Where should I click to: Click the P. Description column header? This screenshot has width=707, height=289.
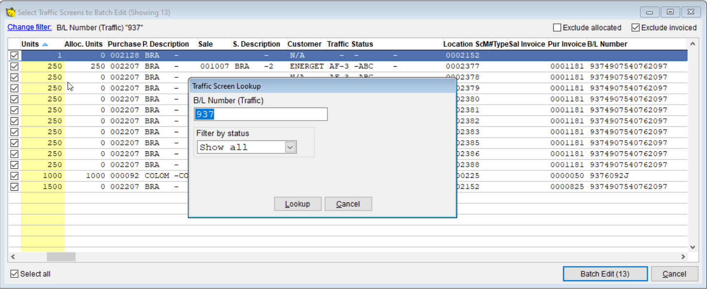click(x=166, y=44)
